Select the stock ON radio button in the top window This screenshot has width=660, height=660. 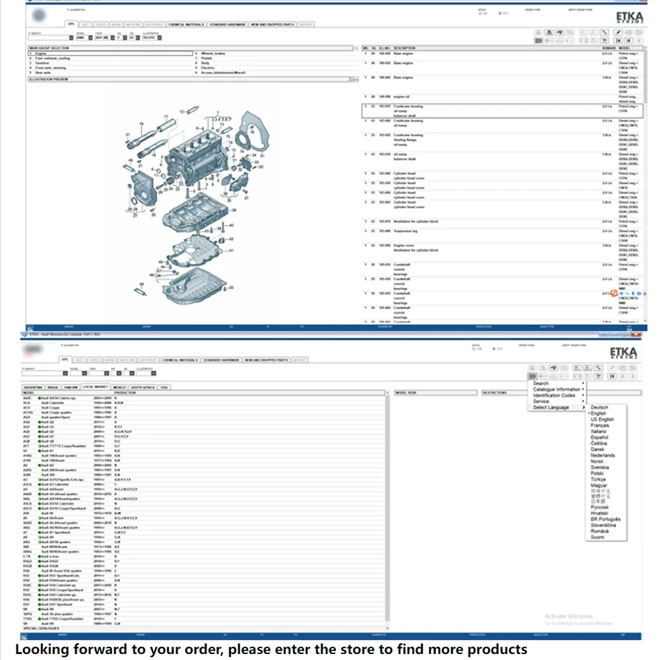tap(480, 13)
